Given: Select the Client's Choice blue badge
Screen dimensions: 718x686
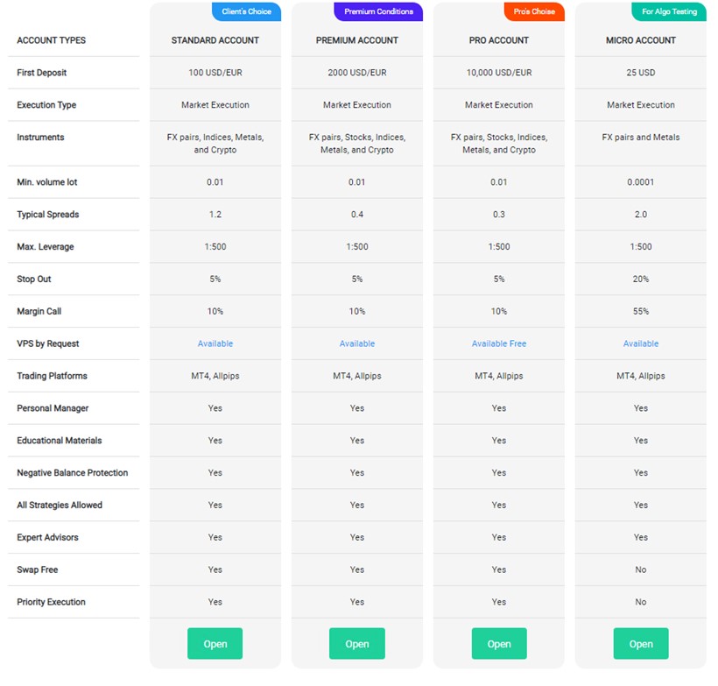Looking at the screenshot, I should coord(246,11).
